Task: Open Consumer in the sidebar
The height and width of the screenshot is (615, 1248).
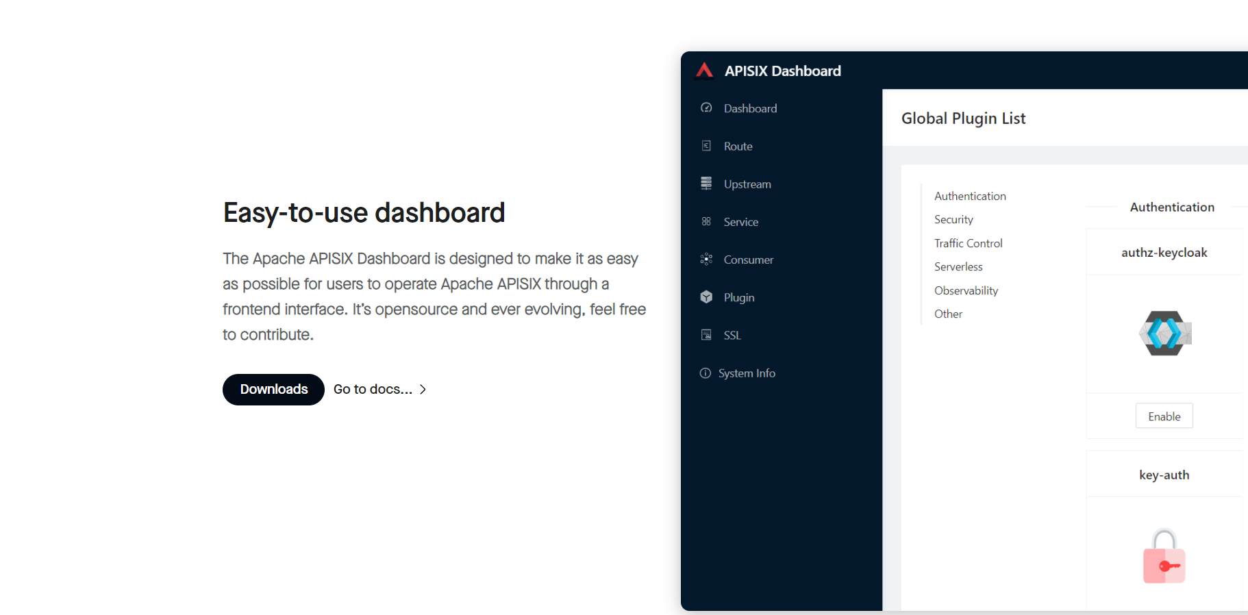Action: tap(748, 260)
